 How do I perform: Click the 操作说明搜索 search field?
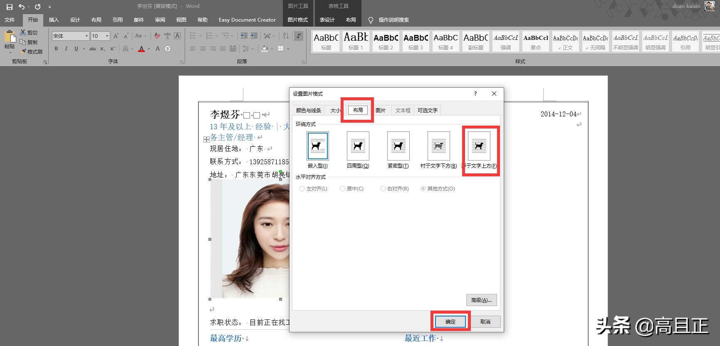point(393,20)
